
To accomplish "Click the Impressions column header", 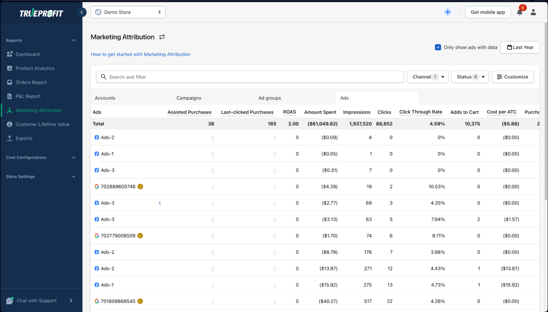I will click(x=357, y=112).
